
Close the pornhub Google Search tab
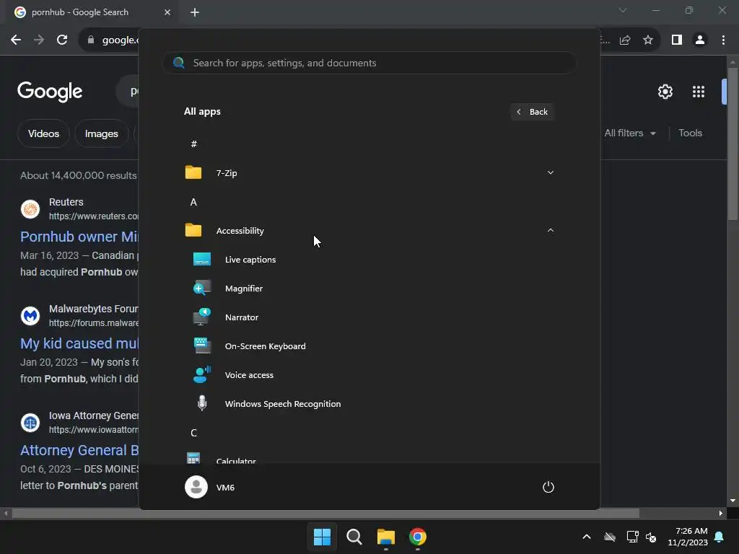pos(167,12)
